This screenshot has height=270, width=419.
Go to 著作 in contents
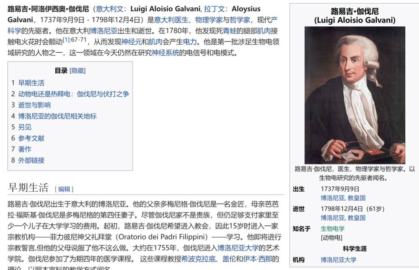tap(25, 149)
